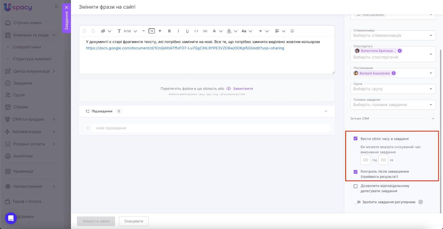Pin the sidebar with the pin icon
This screenshot has width=443, height=229.
(56, 6)
